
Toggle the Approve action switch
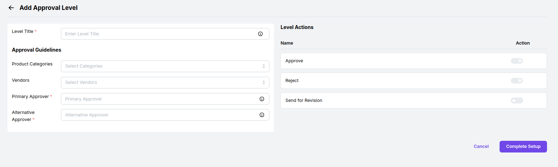(517, 61)
